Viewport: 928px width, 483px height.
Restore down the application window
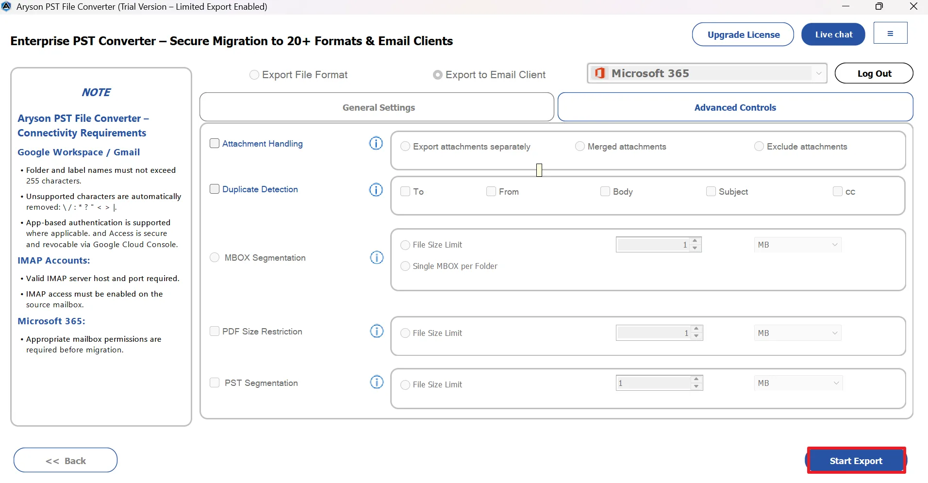click(879, 6)
